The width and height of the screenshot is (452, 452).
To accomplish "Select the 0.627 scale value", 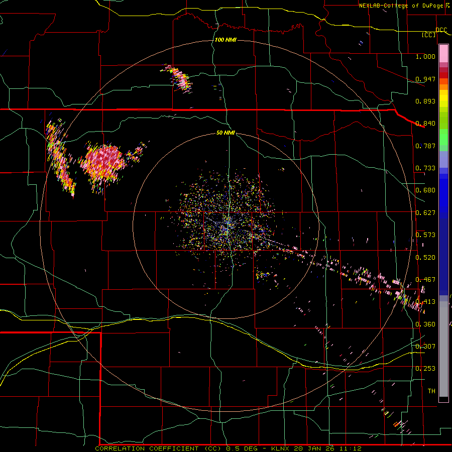I will point(425,213).
